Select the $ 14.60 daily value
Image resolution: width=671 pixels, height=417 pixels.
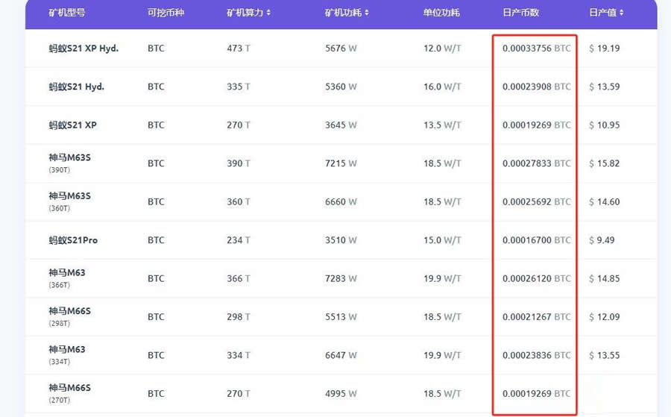(x=604, y=201)
